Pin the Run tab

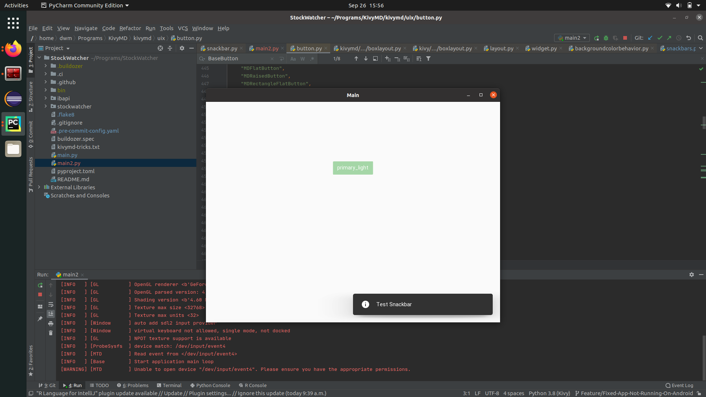coord(40,319)
